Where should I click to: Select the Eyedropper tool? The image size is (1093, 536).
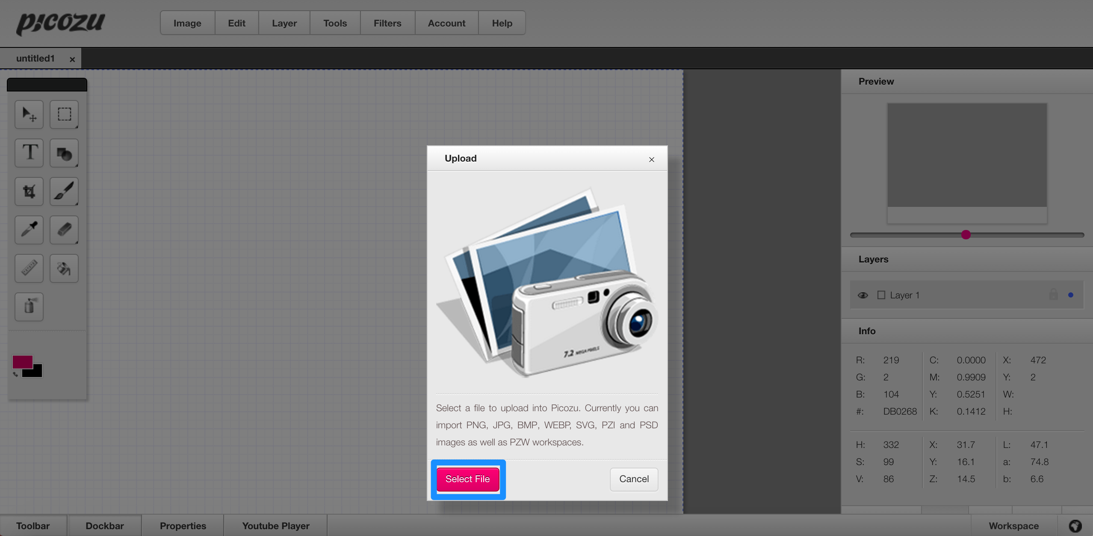coord(29,230)
